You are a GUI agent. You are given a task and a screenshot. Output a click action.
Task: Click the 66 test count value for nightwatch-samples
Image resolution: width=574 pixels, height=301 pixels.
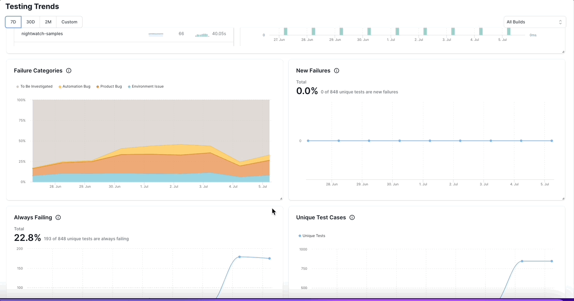181,33
